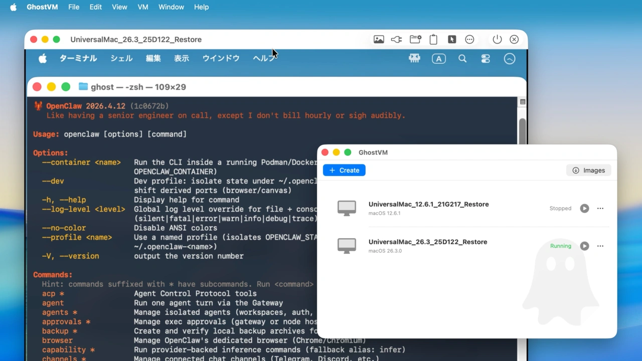Open options menu for UniversalMac_26.3_25D122_Restore

[600, 246]
